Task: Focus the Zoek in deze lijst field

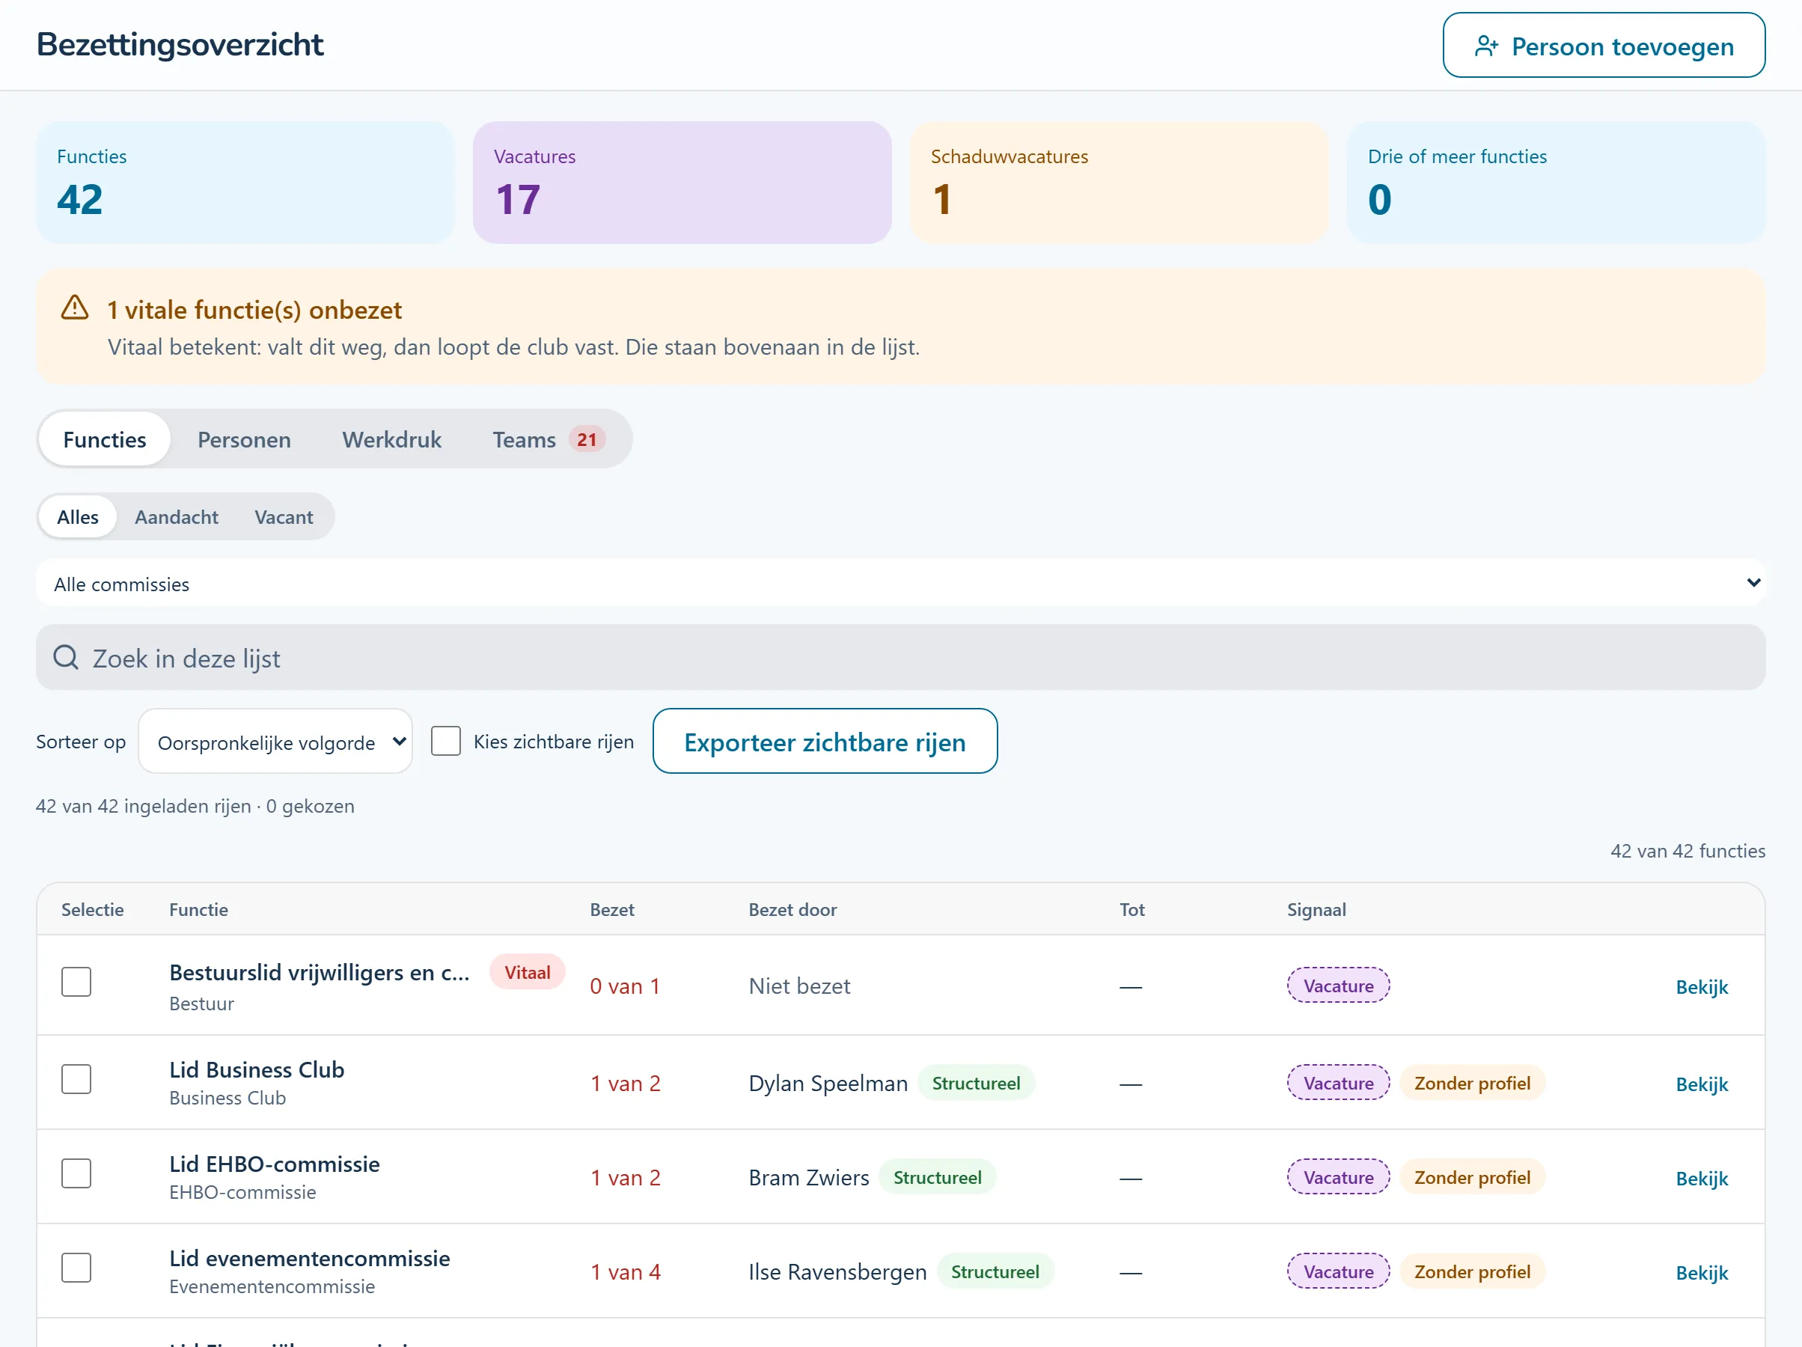Action: [900, 657]
